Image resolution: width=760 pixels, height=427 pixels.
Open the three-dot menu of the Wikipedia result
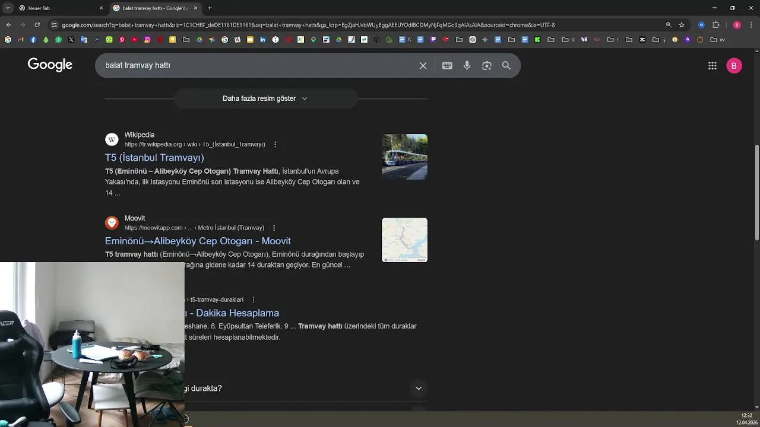coord(275,144)
